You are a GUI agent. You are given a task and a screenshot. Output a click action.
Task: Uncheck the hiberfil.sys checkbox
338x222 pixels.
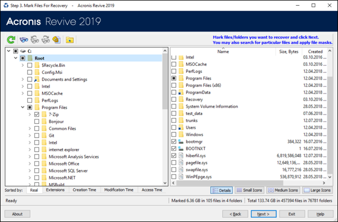pos(174,156)
